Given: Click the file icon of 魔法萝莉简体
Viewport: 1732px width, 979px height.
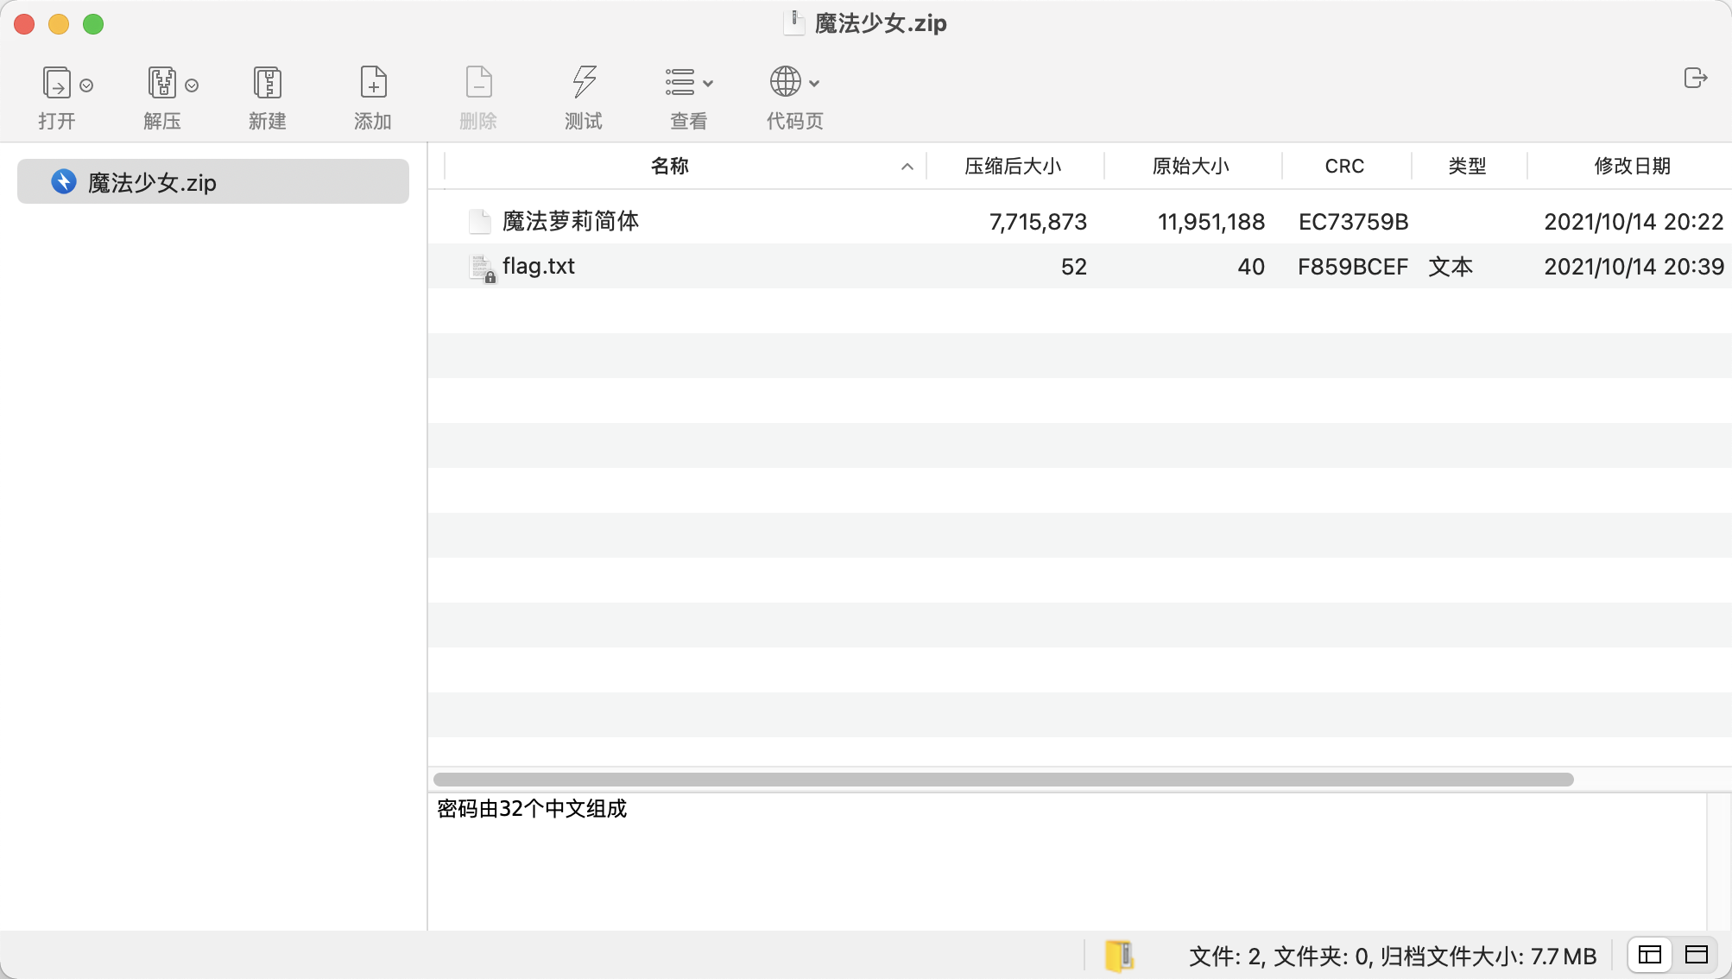Looking at the screenshot, I should [480, 222].
